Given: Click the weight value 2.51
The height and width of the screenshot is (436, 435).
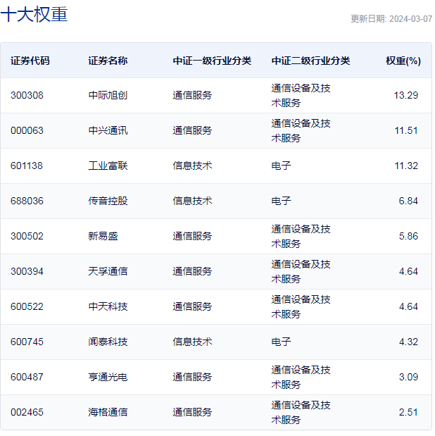Looking at the screenshot, I should (x=408, y=412).
